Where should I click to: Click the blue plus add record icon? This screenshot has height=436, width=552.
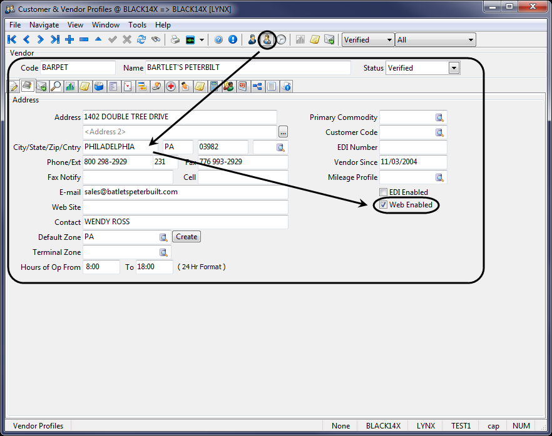69,39
